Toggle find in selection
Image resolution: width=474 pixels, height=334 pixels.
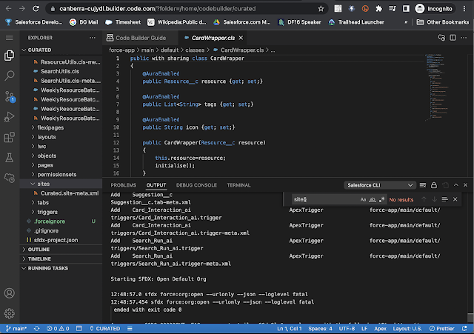point(444,199)
